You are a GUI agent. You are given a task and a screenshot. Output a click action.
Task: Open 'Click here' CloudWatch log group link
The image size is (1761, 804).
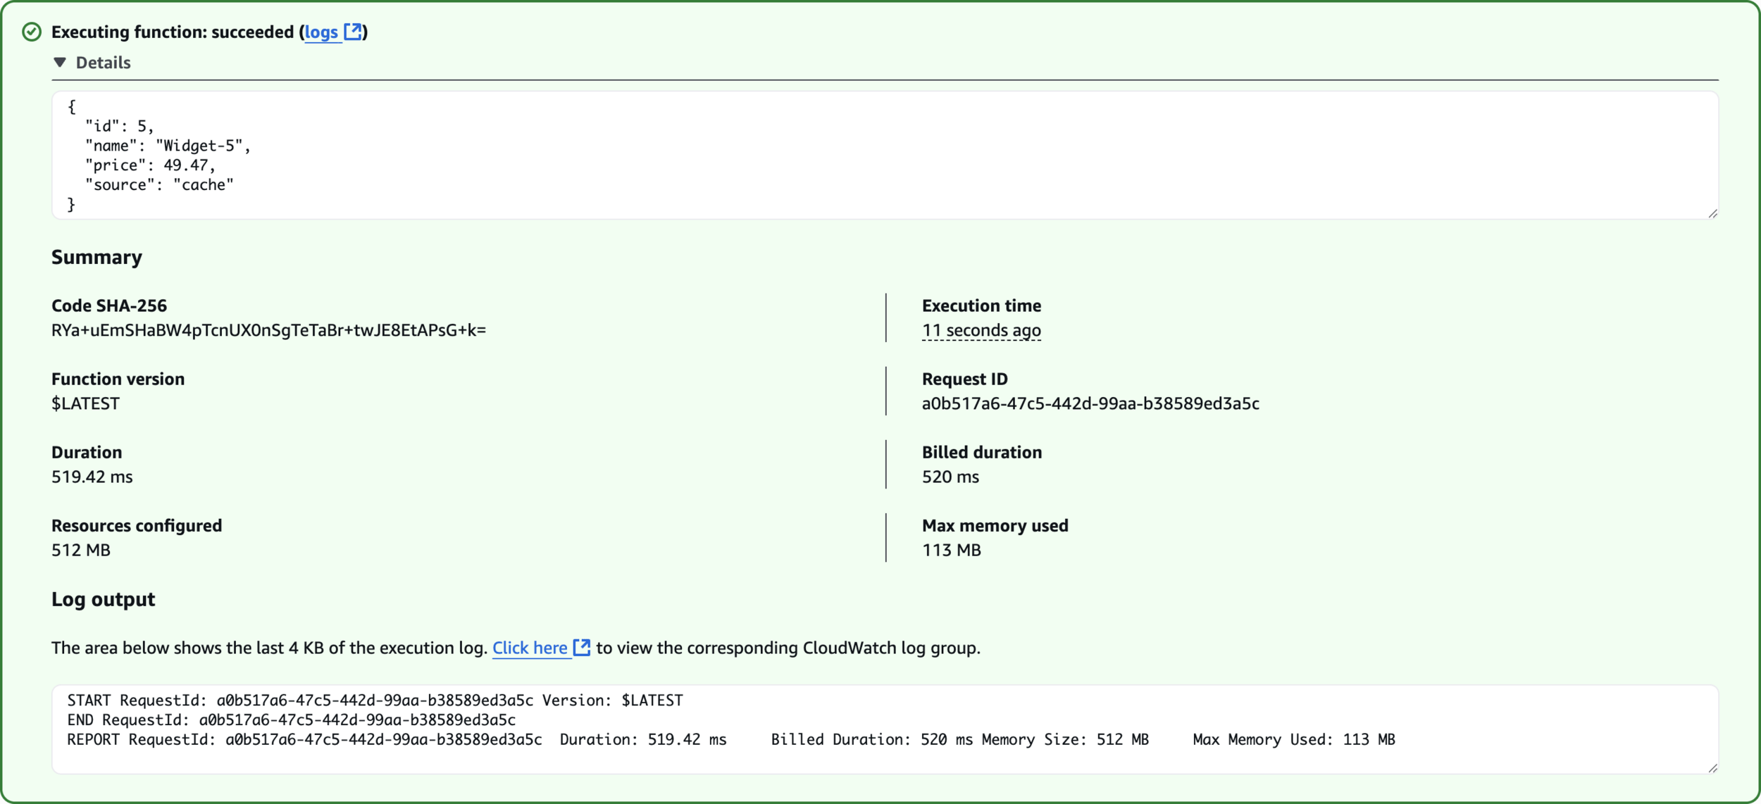[x=530, y=648]
